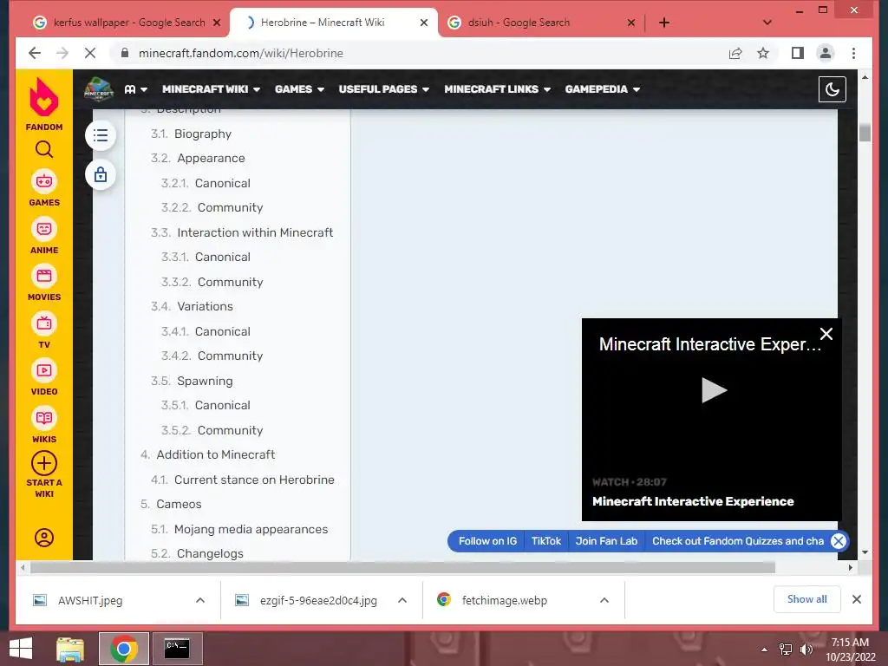Expand fetchimage.webp download options
This screenshot has height=666, width=888.
[x=604, y=600]
